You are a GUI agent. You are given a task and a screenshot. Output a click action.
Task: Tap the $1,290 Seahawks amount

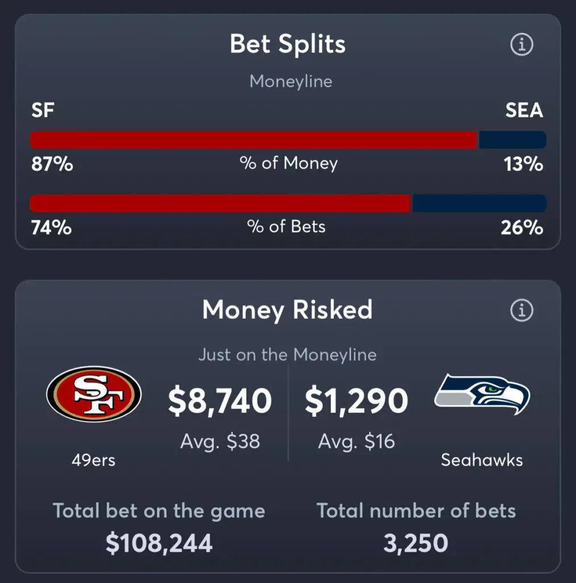point(357,401)
